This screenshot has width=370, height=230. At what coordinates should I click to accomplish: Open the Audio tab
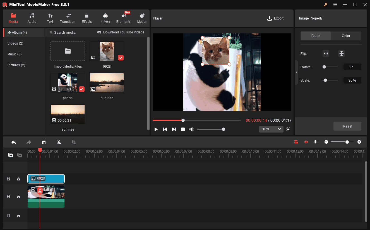[32, 18]
